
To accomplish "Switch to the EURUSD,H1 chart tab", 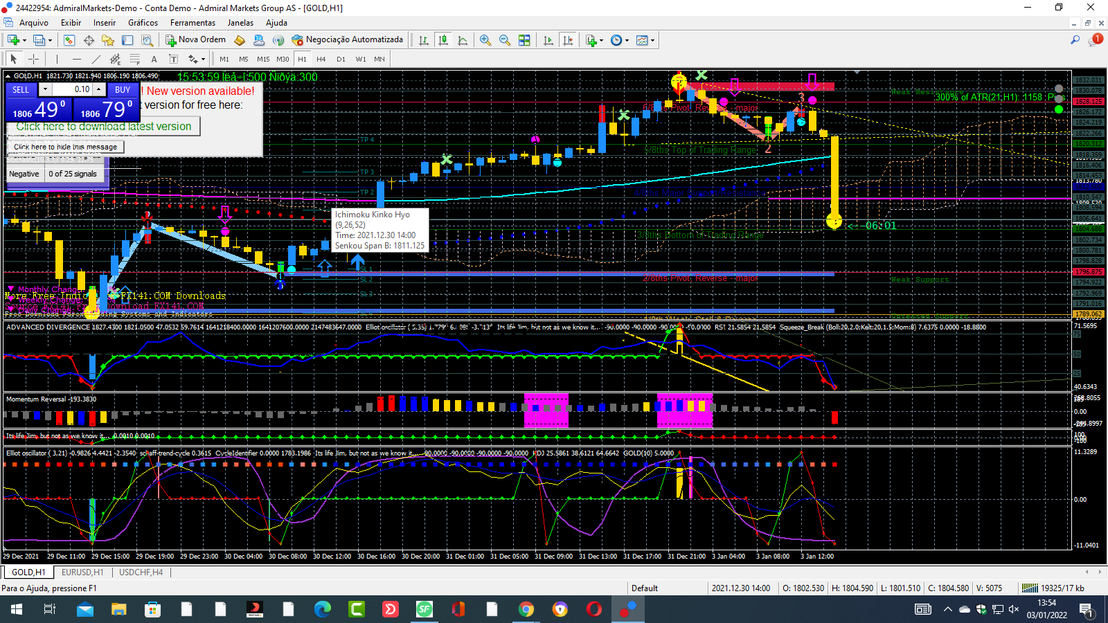I will [82, 572].
